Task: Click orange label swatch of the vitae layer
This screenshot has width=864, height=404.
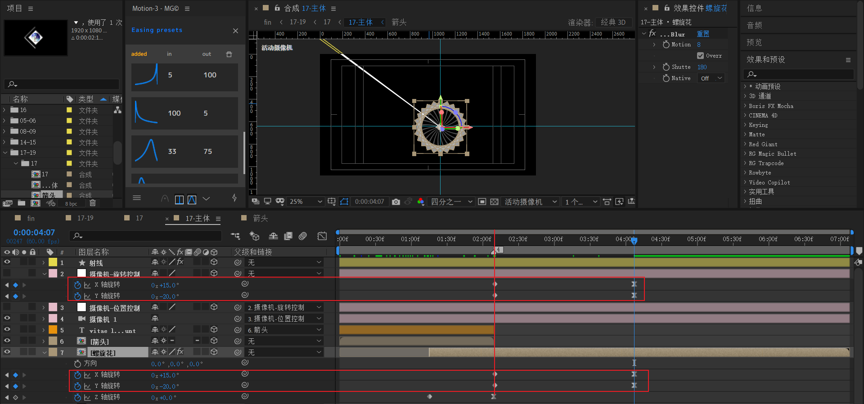Action: coord(53,329)
